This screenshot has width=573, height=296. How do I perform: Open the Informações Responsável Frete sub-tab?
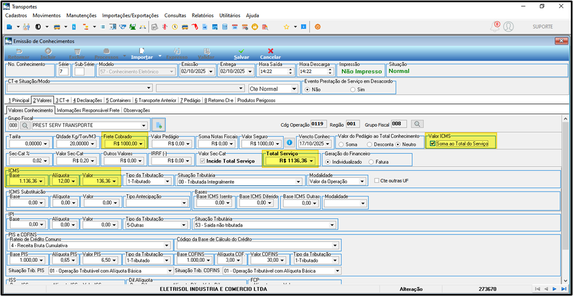[x=89, y=110]
